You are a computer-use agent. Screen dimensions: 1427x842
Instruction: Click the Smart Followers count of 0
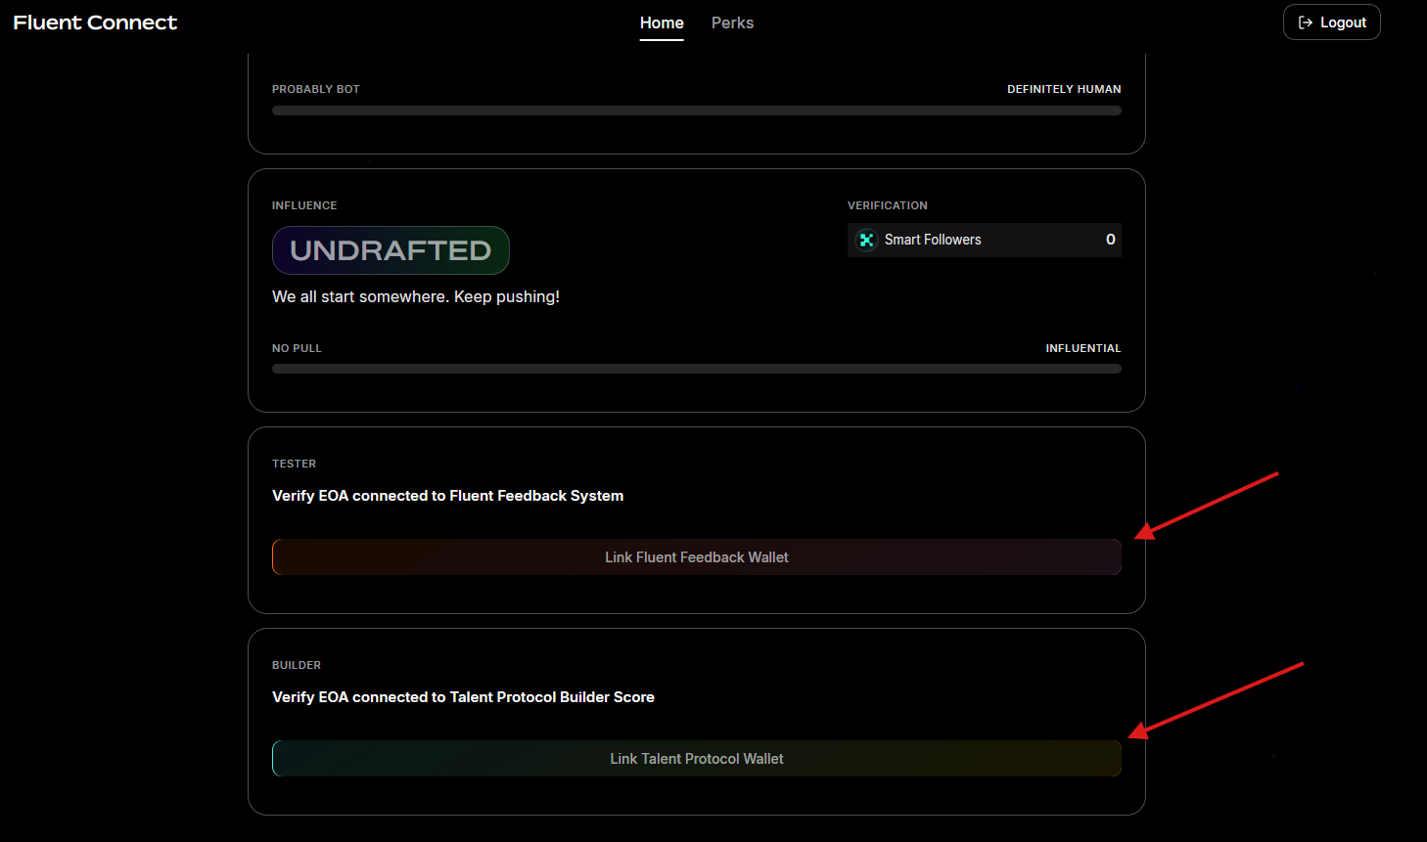(x=1110, y=240)
